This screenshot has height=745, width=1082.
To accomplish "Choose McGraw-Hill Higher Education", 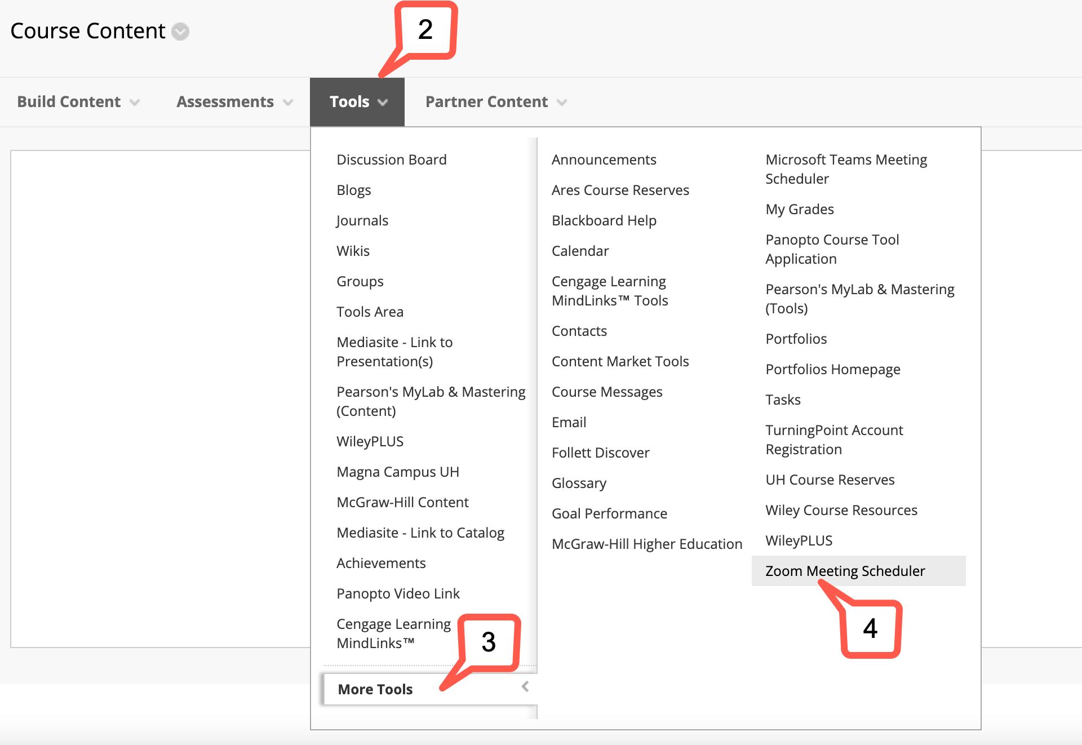I will pos(647,544).
